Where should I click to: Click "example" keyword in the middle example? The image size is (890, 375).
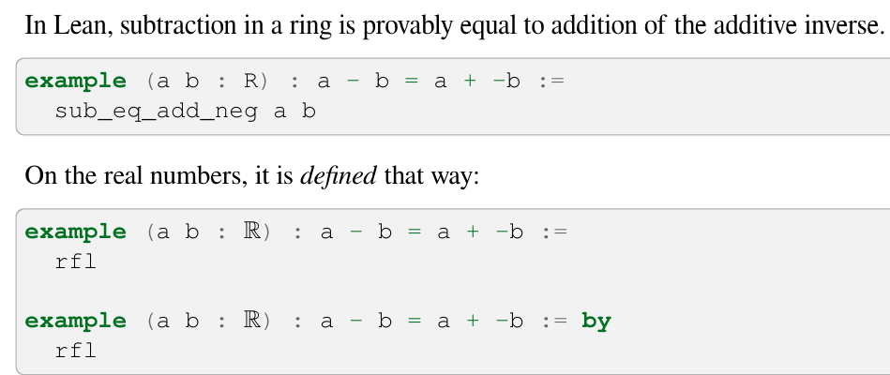(x=75, y=232)
